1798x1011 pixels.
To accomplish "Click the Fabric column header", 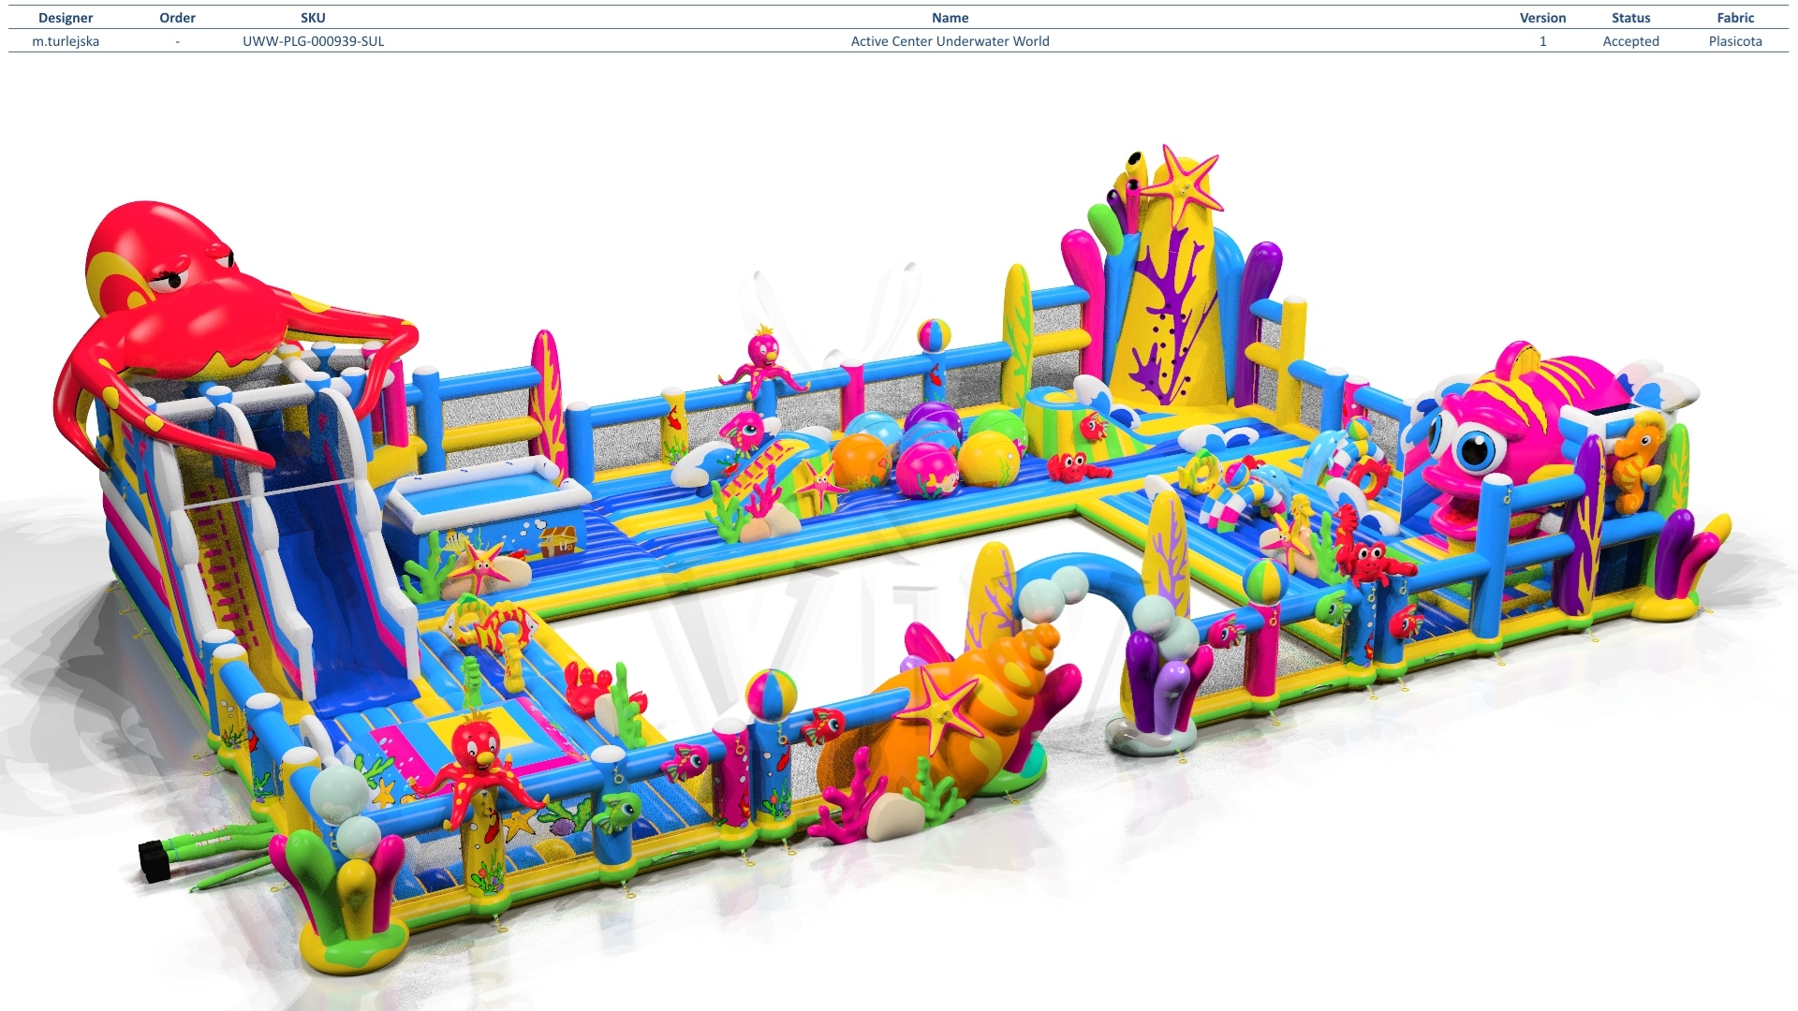I will (x=1735, y=18).
